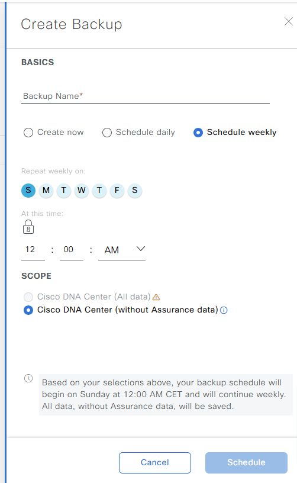Open the AM/PM dropdown
Viewport: 297px width, 483px height.
coord(122,250)
